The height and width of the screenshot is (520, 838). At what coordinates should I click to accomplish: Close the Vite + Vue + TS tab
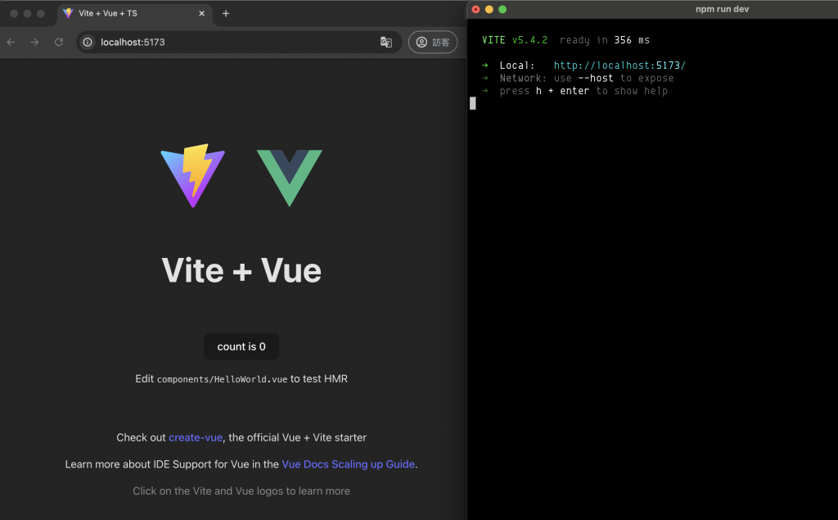pos(201,13)
